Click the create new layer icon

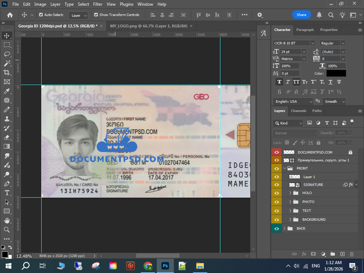point(342,254)
